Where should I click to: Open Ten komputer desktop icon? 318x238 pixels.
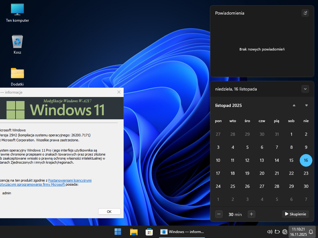(17, 12)
